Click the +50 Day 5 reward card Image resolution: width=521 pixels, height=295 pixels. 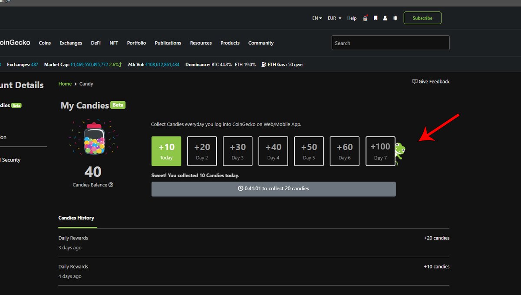[x=309, y=151]
